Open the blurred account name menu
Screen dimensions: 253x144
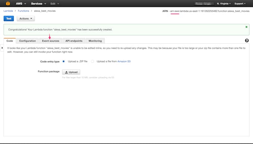(204, 4)
